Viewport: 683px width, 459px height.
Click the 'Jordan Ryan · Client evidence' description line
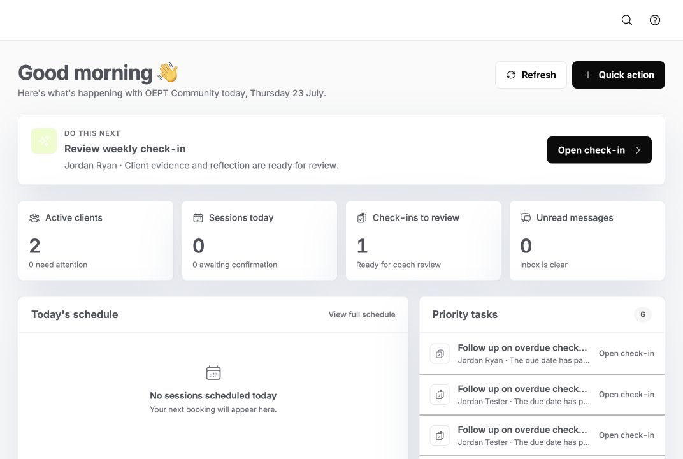[x=201, y=166]
